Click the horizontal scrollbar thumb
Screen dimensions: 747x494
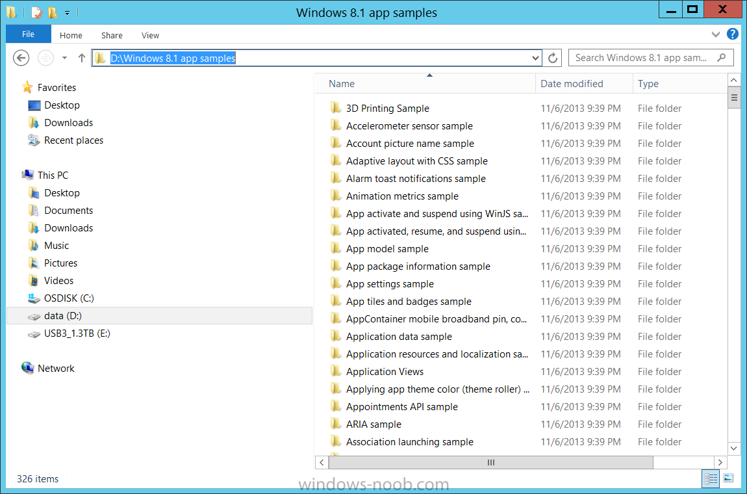[x=490, y=462]
